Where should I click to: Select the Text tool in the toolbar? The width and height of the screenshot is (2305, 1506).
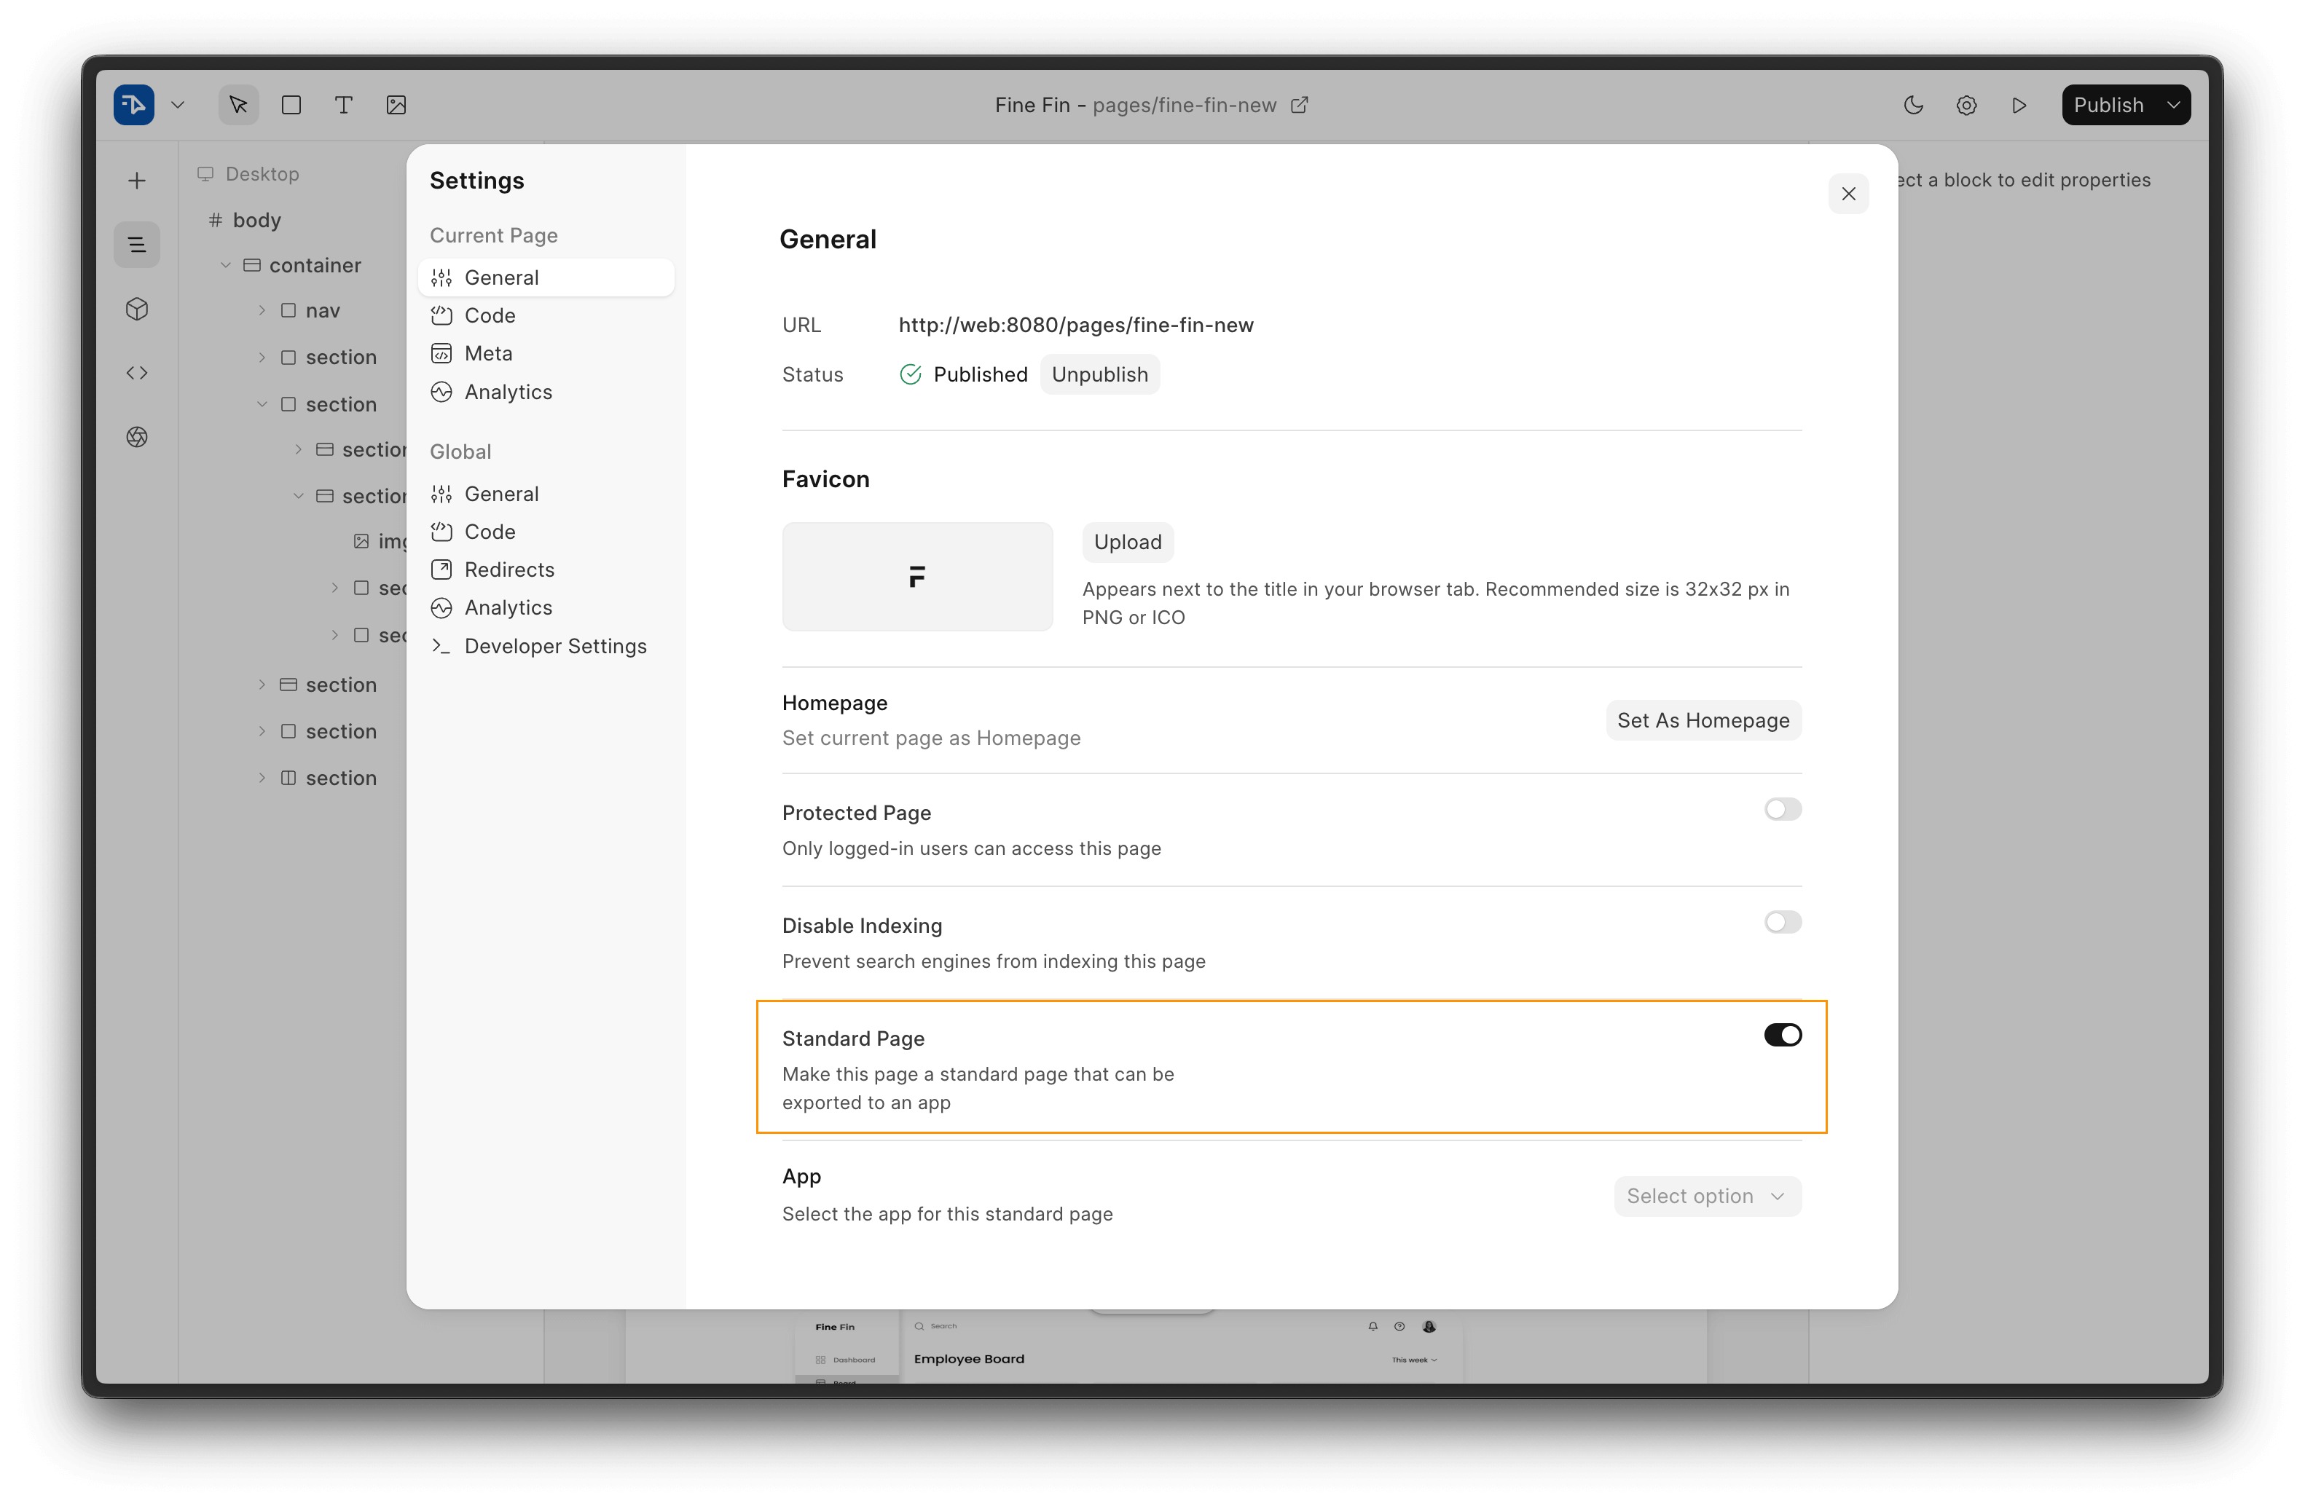point(343,105)
